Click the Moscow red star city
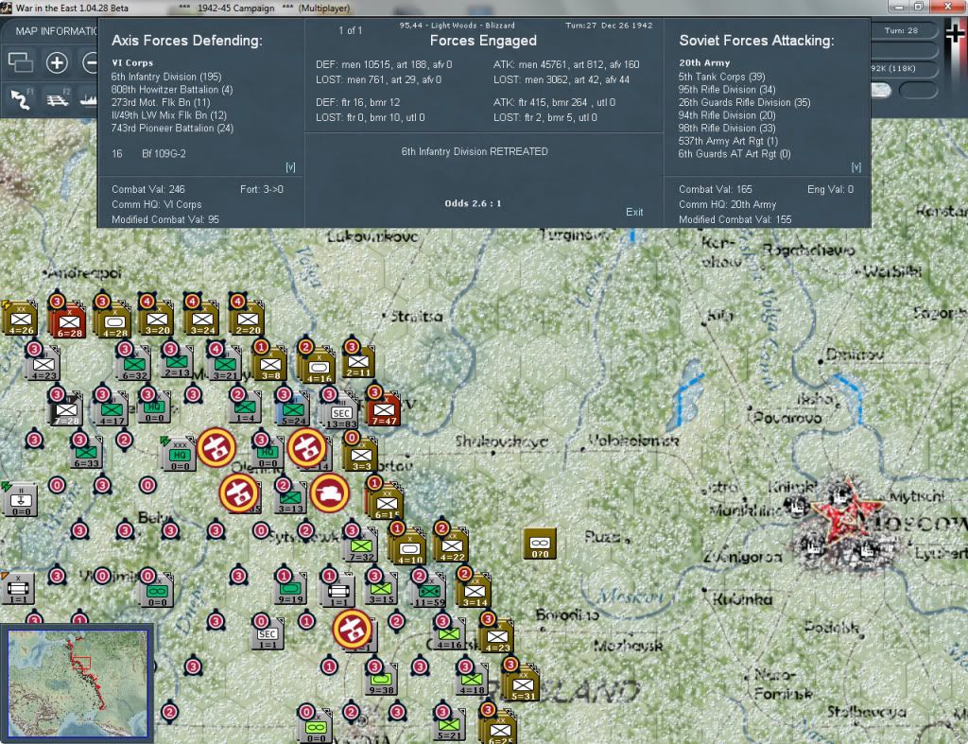The width and height of the screenshot is (968, 744). pyautogui.click(x=846, y=511)
